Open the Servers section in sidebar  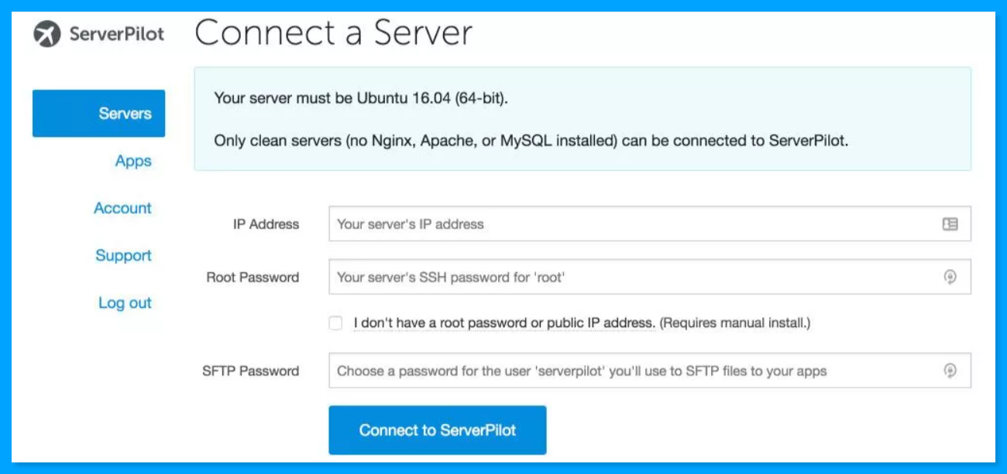click(x=98, y=114)
